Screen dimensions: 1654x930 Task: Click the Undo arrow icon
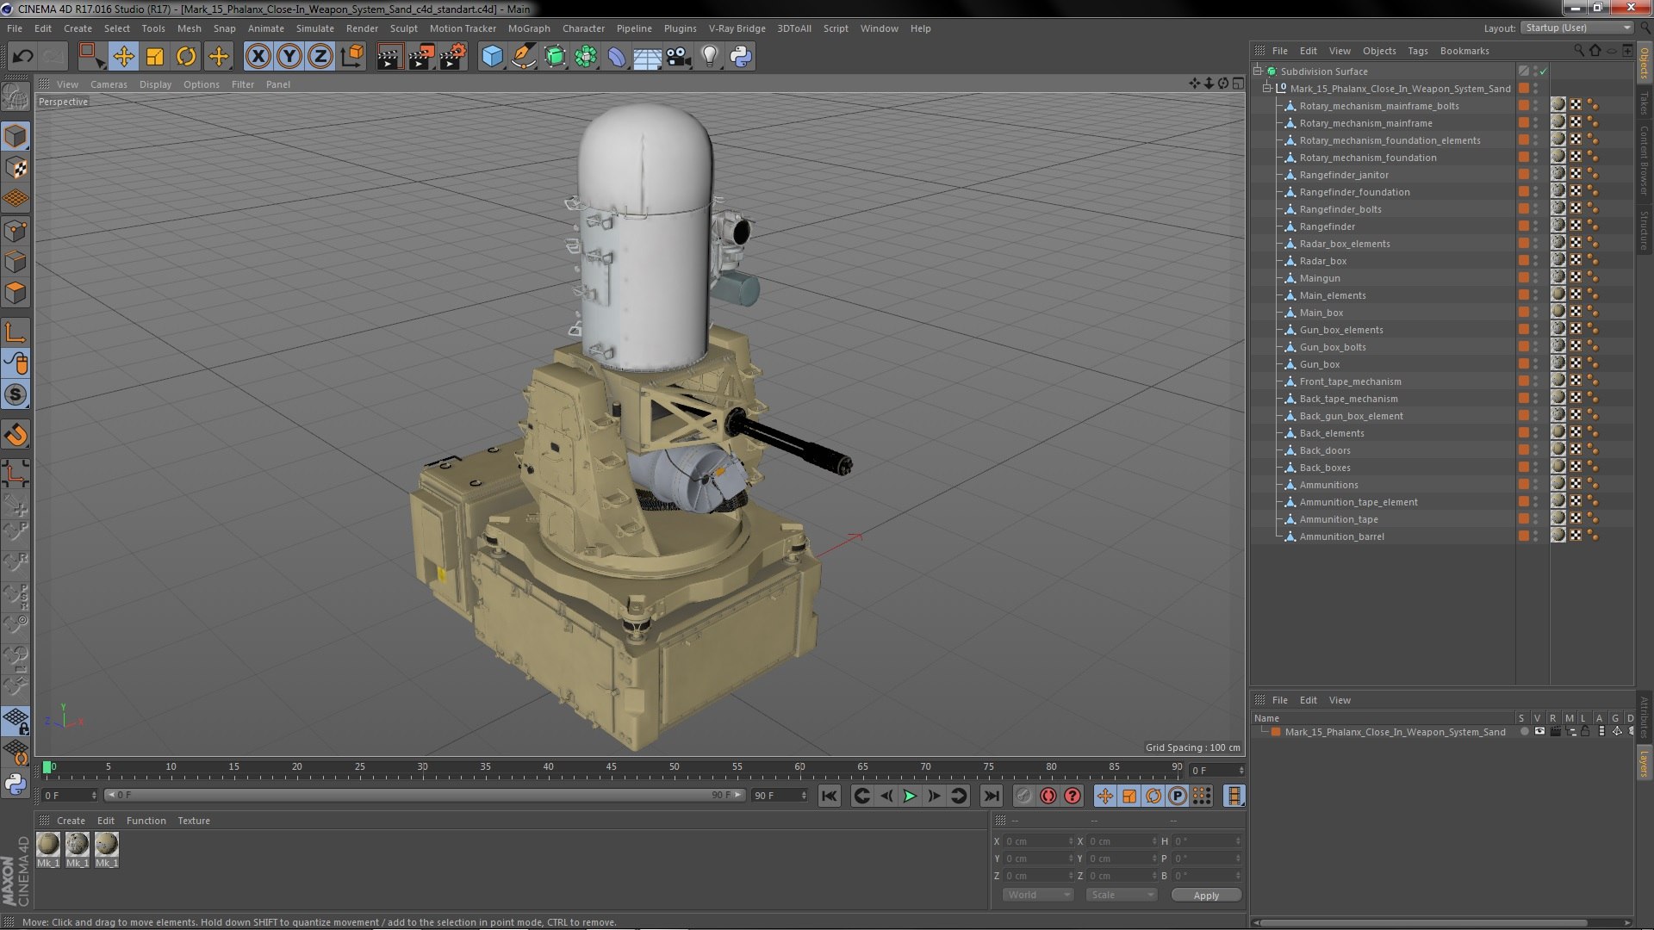[x=22, y=57]
